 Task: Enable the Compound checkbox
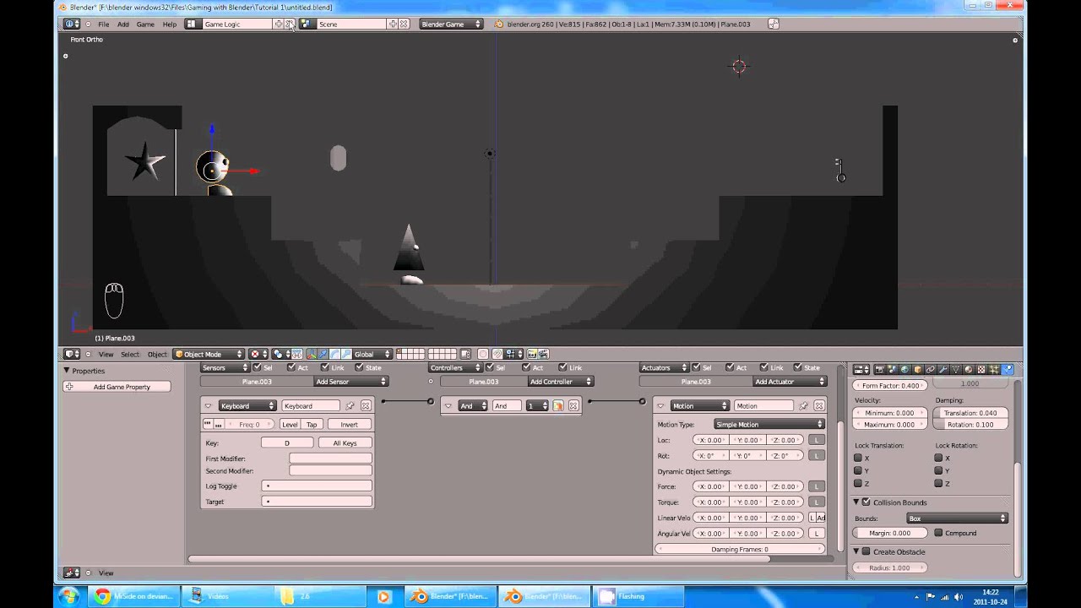click(938, 533)
